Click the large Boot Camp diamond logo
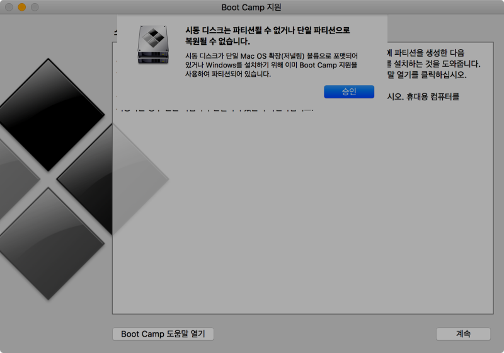 (84, 179)
